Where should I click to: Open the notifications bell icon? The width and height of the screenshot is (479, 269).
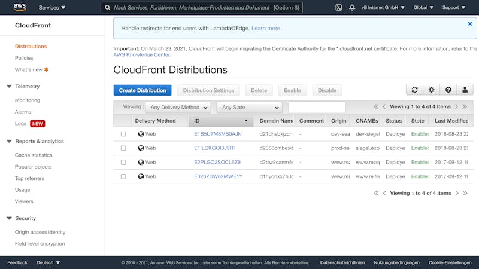click(x=352, y=7)
